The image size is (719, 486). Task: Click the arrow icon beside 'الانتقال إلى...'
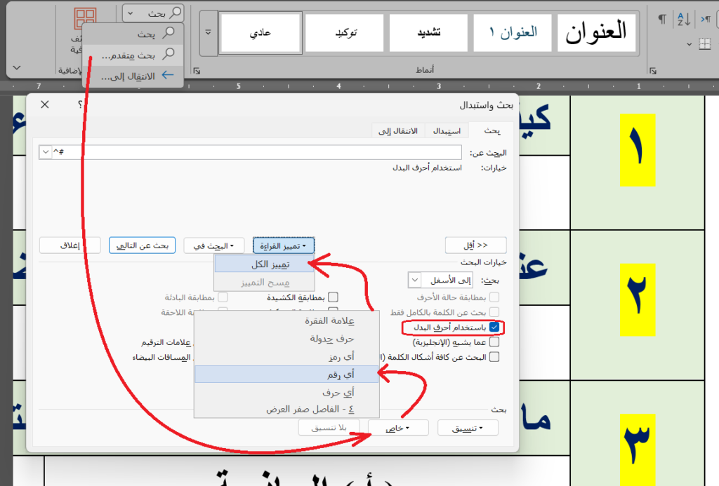168,76
